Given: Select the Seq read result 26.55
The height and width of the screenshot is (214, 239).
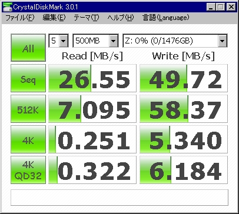Looking at the screenshot, I should pyautogui.click(x=92, y=78).
